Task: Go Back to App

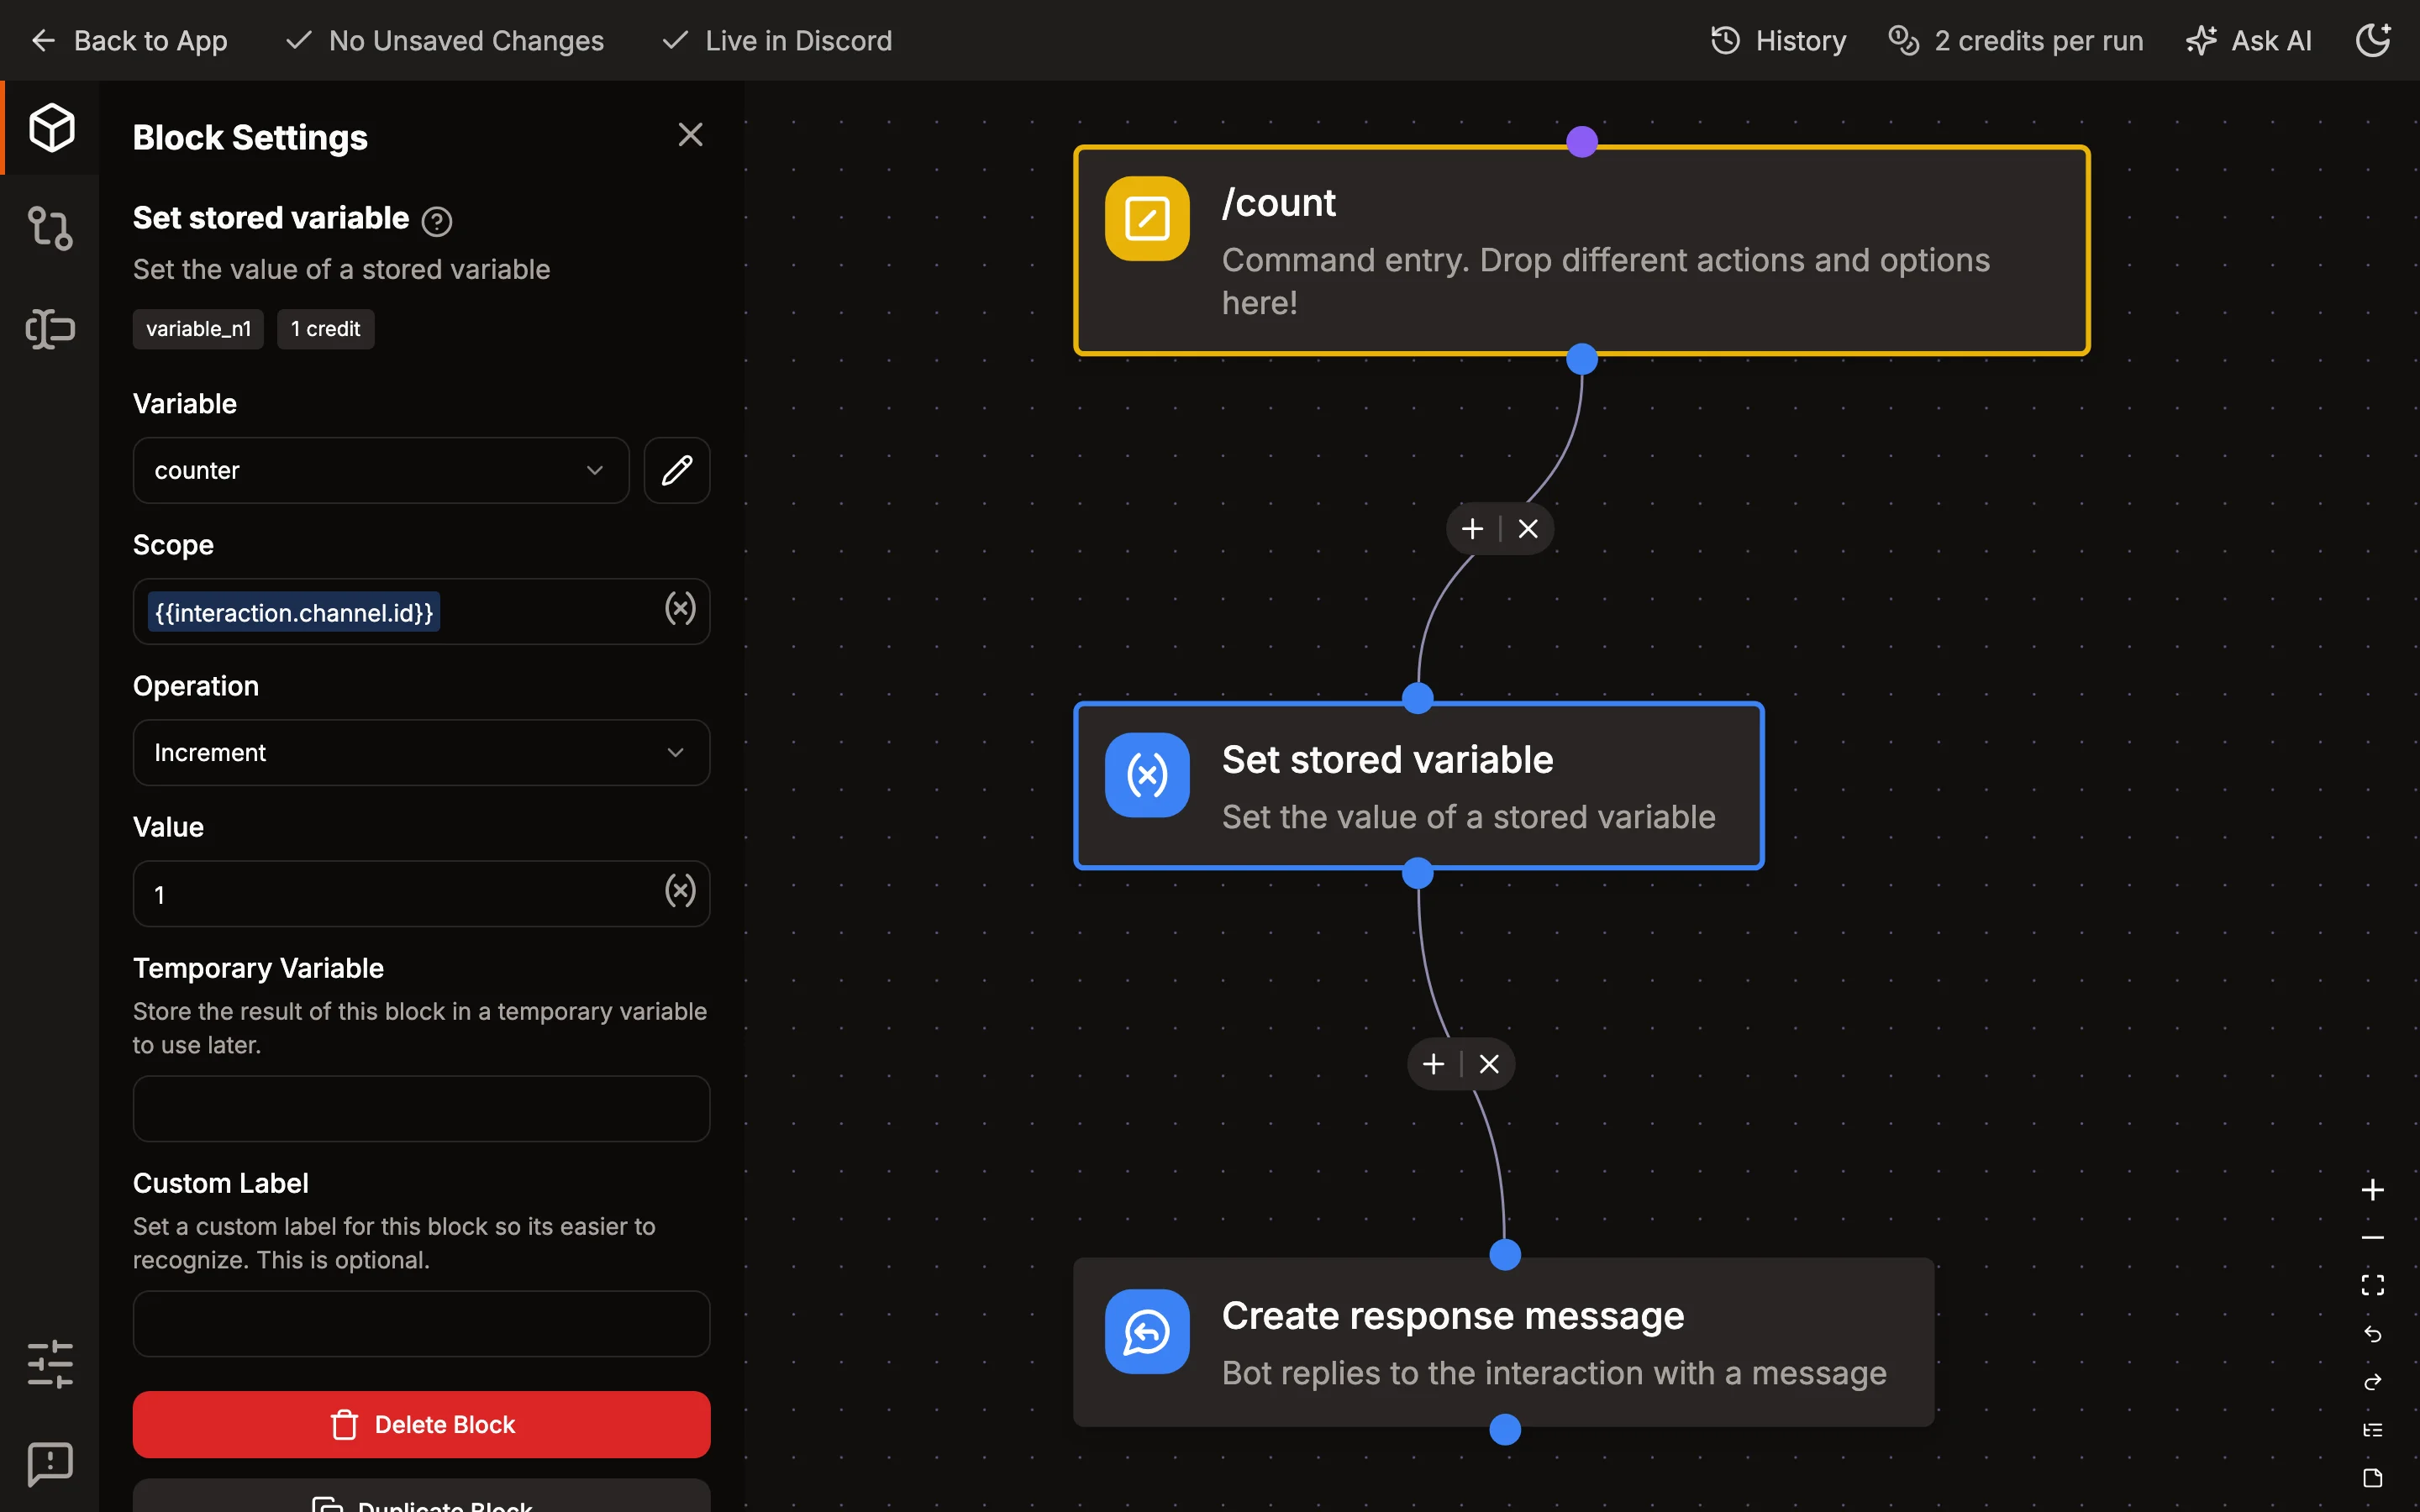Action: coord(129,40)
